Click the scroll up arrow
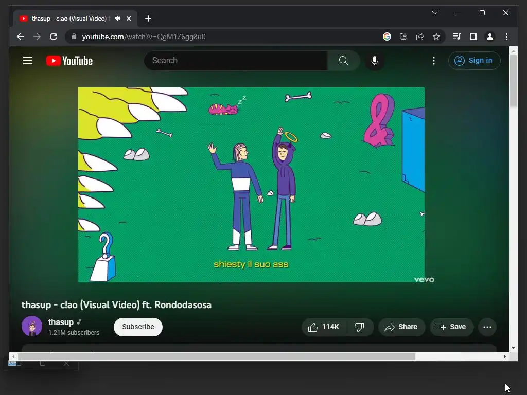This screenshot has height=395, width=527. 513,51
